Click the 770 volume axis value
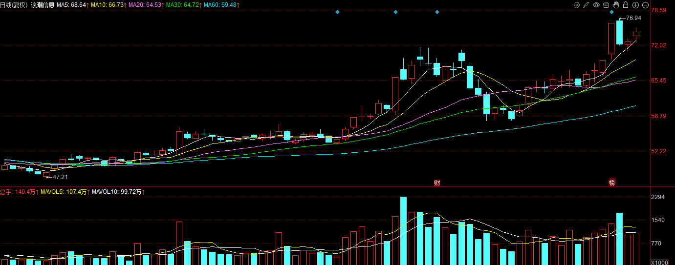Viewport: 675px width, 265px height. (657, 243)
